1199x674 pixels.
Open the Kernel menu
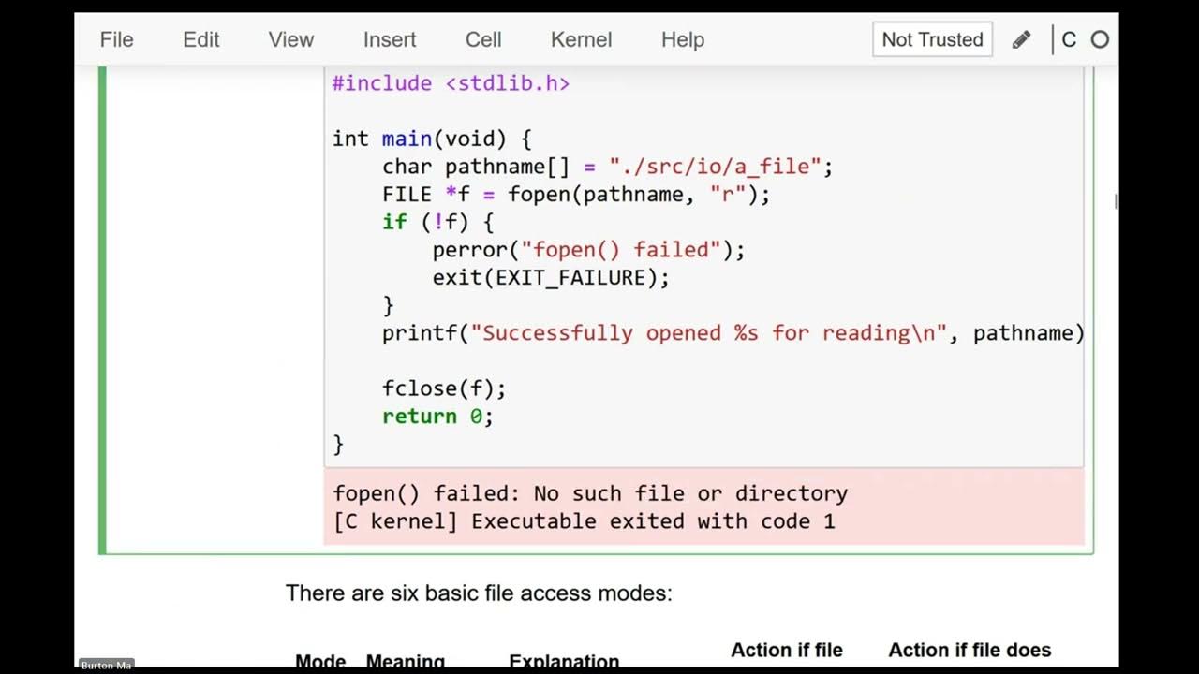581,40
